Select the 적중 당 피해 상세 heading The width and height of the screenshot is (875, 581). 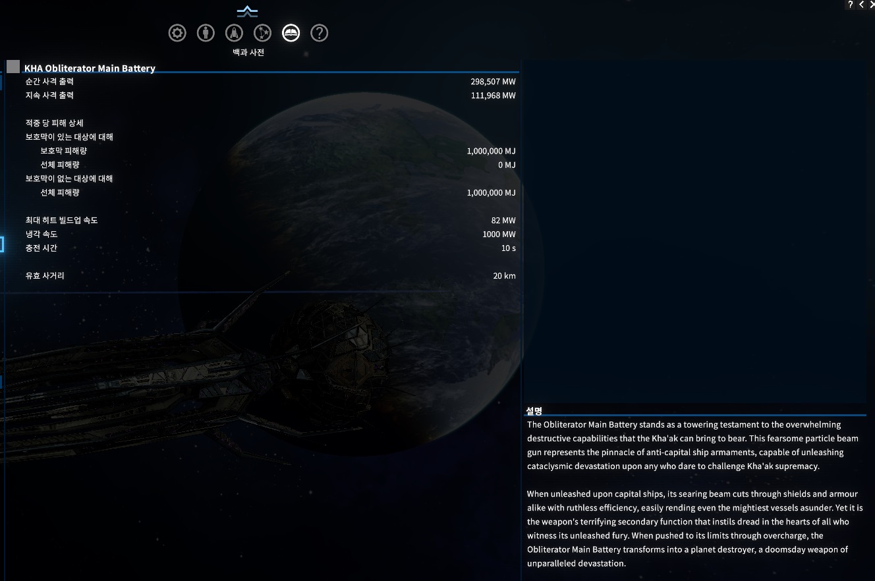coord(54,123)
